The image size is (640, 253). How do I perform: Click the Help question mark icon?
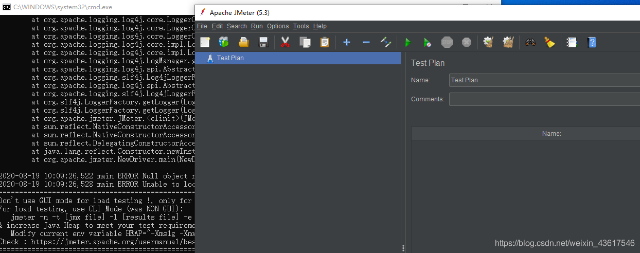592,42
